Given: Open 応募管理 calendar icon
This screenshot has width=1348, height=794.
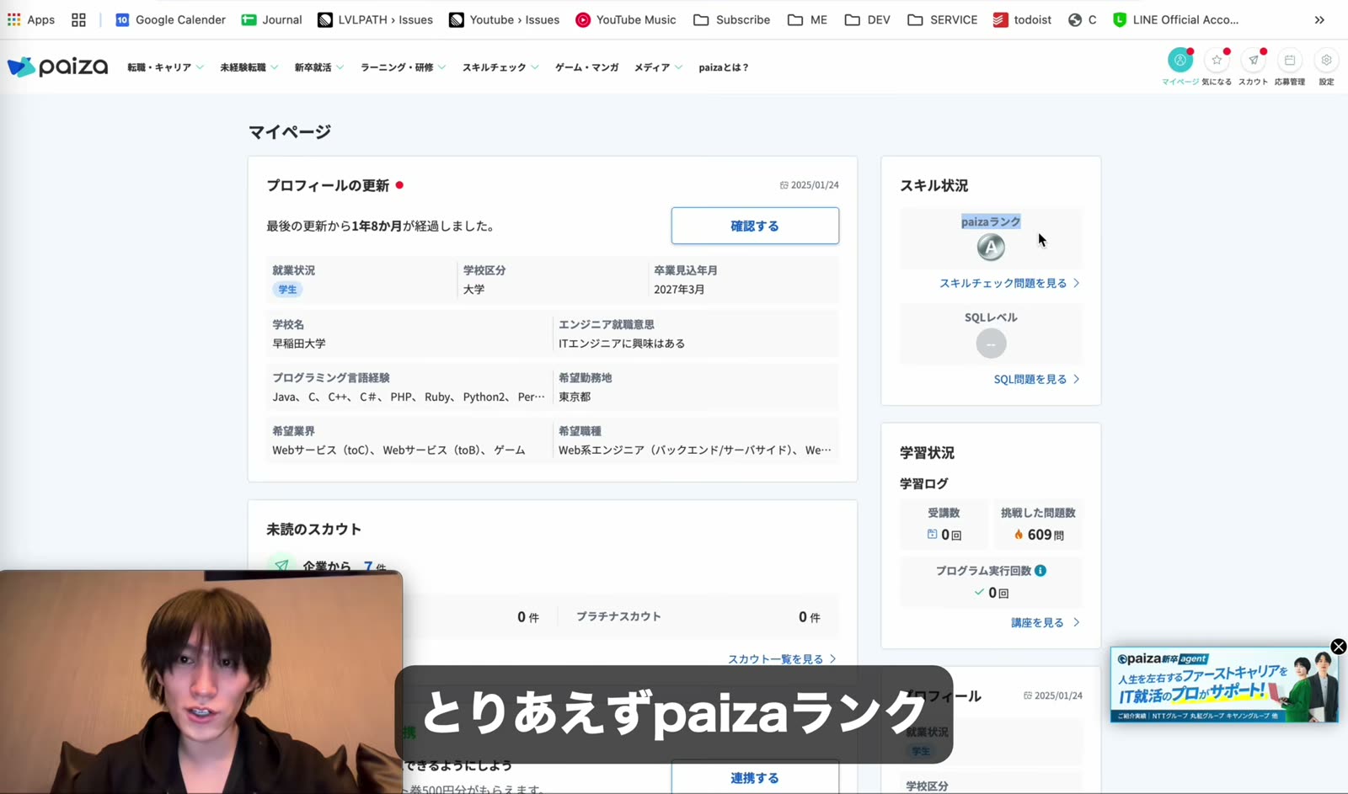Looking at the screenshot, I should point(1290,61).
